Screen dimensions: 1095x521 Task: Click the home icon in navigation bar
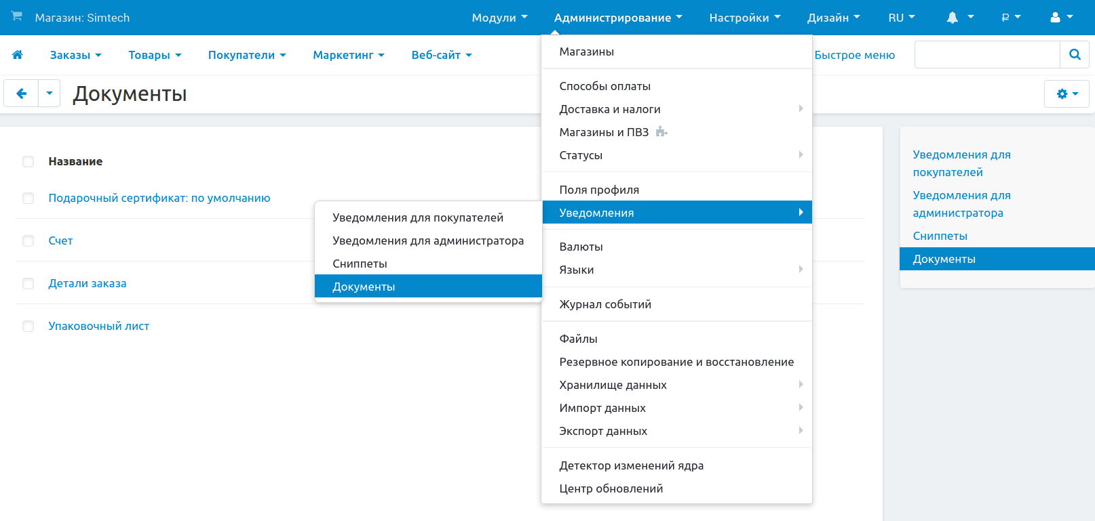[x=18, y=55]
